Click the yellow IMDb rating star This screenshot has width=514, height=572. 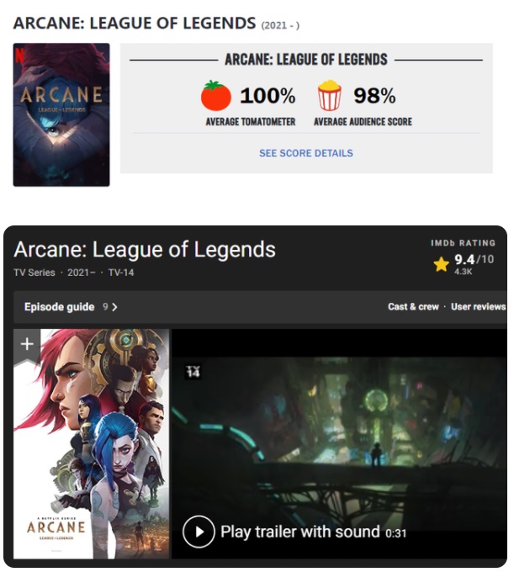click(x=441, y=264)
